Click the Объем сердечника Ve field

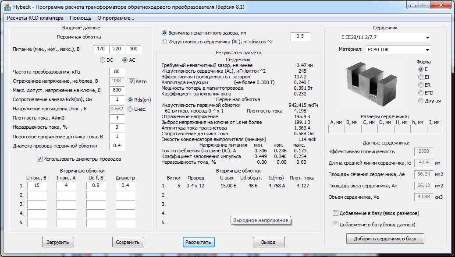coord(424,197)
